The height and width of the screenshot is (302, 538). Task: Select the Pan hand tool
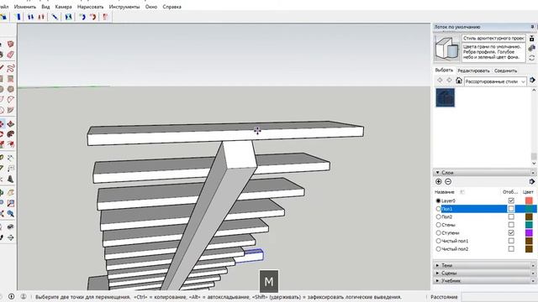[x=11, y=193]
